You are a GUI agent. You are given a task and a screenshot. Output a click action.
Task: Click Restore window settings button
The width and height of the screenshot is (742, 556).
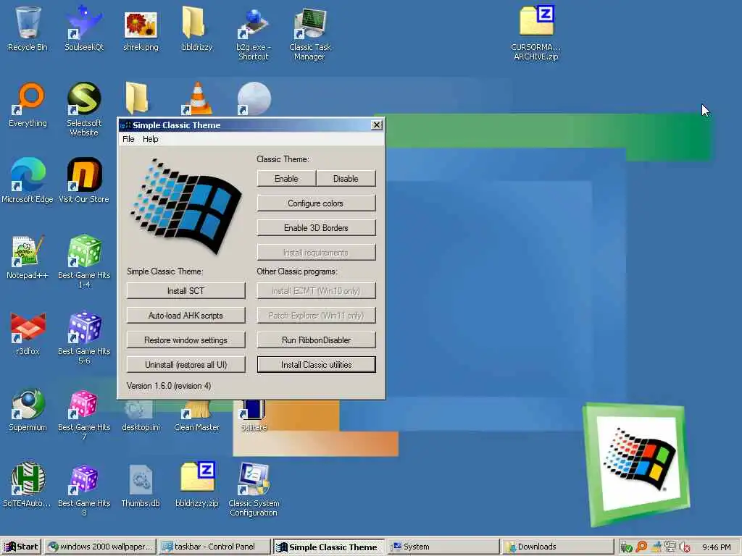coord(185,340)
